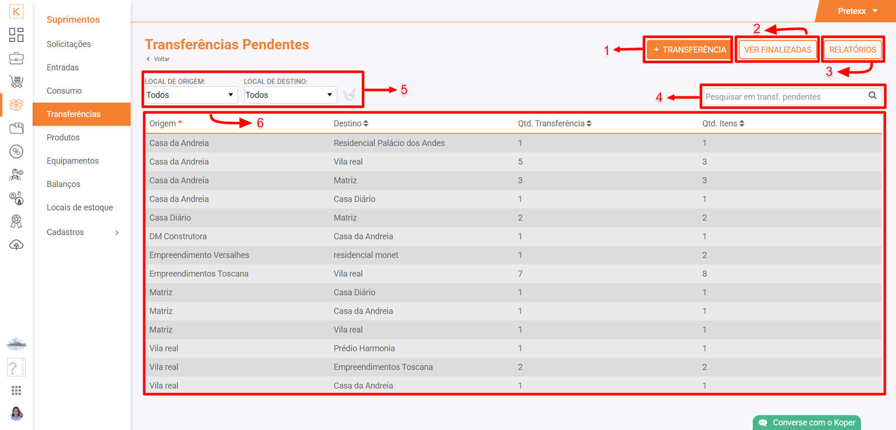Click the briefcase icon in sidebar
The height and width of the screenshot is (430, 896).
tap(16, 58)
